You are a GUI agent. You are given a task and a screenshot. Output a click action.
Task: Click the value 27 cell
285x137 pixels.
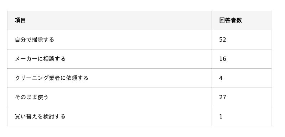tap(242, 98)
